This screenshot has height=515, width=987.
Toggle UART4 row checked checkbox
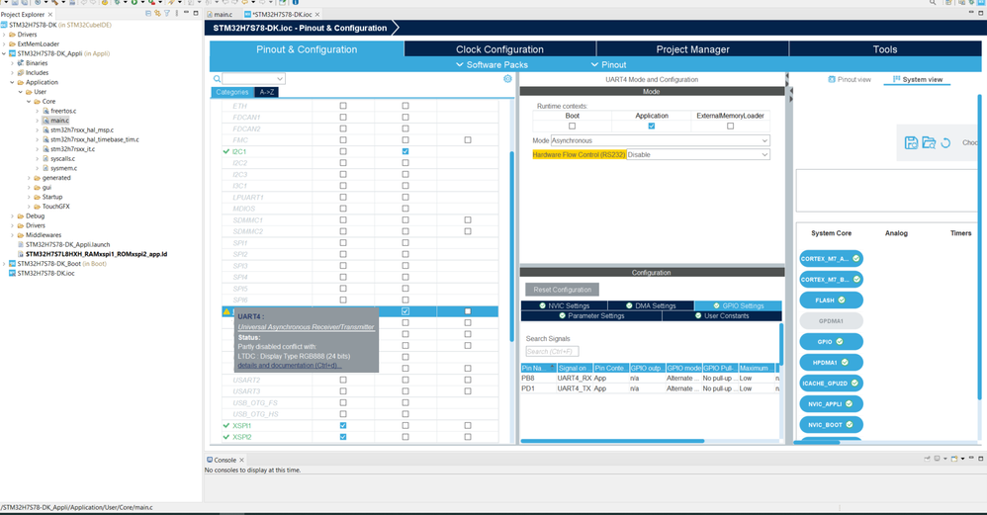click(405, 311)
